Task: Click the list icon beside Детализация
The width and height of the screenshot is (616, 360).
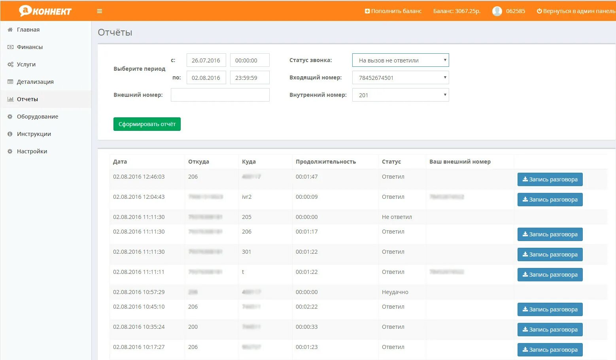Action: tap(10, 82)
